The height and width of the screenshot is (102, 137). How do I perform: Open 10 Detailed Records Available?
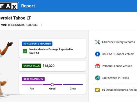[115, 90]
